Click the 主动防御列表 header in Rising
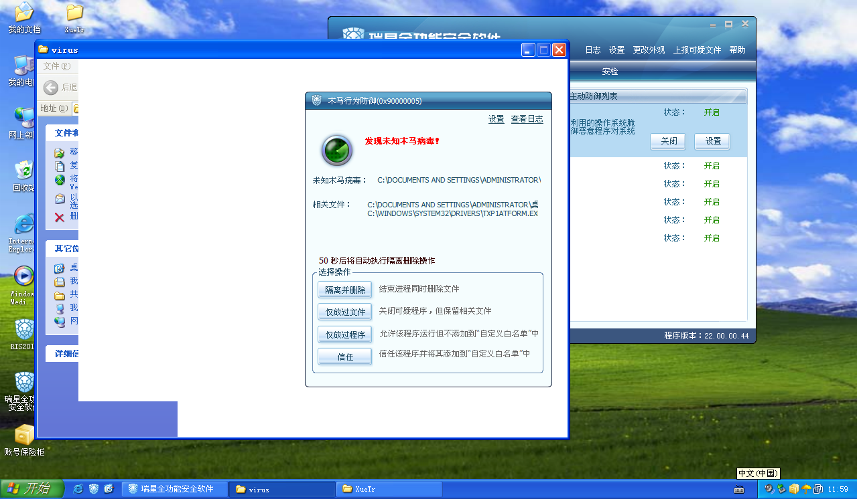The image size is (857, 499). tap(593, 96)
